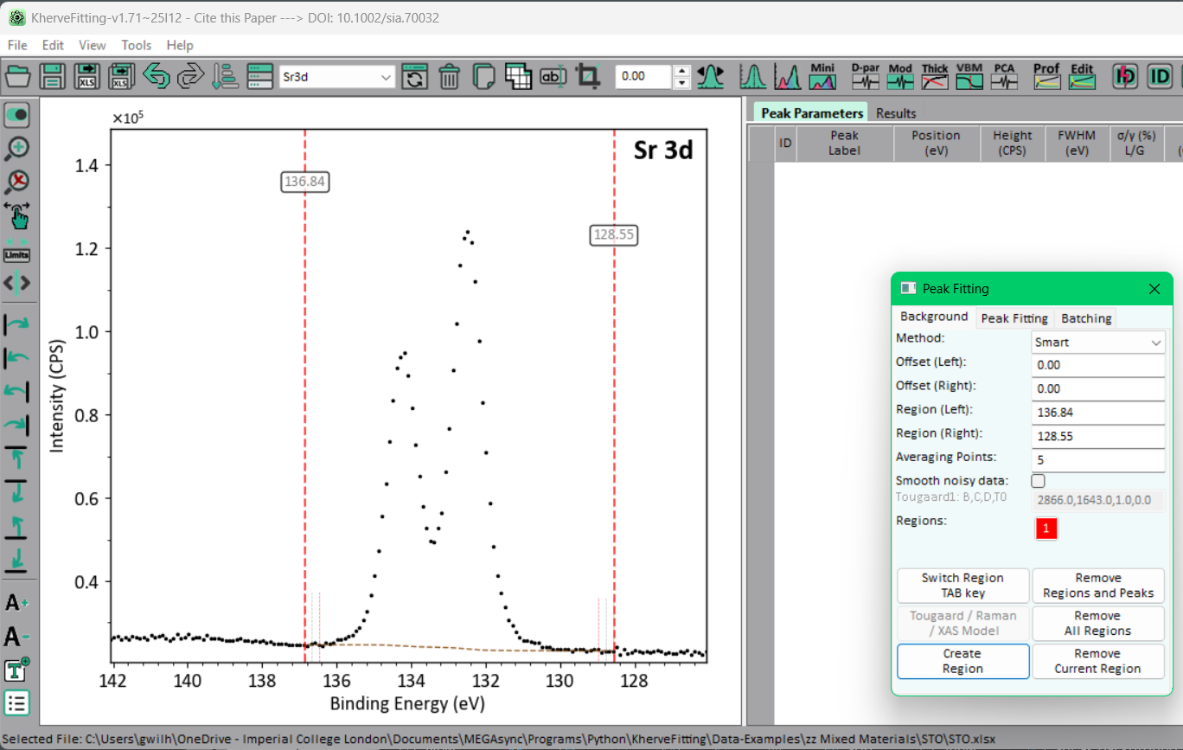The image size is (1183, 750).
Task: Click Remove Regions and Peaks button
Action: tap(1098, 586)
